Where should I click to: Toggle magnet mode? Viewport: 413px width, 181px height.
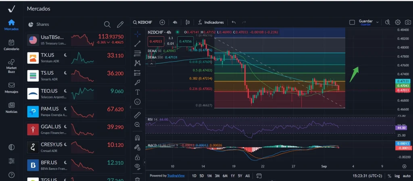point(137,138)
